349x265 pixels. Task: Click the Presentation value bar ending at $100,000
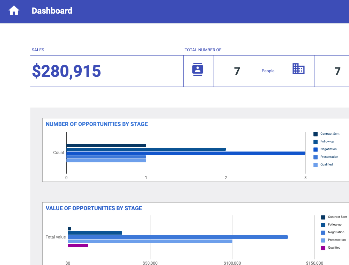pos(150,241)
